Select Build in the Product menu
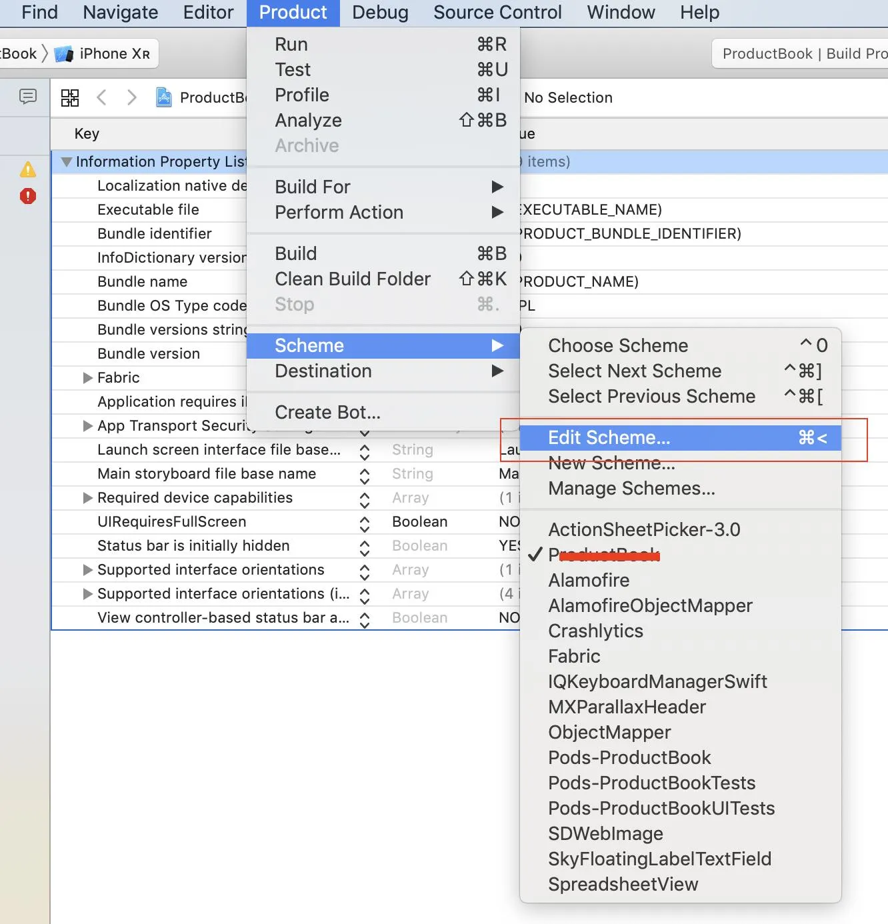The width and height of the screenshot is (888, 924). (x=383, y=253)
